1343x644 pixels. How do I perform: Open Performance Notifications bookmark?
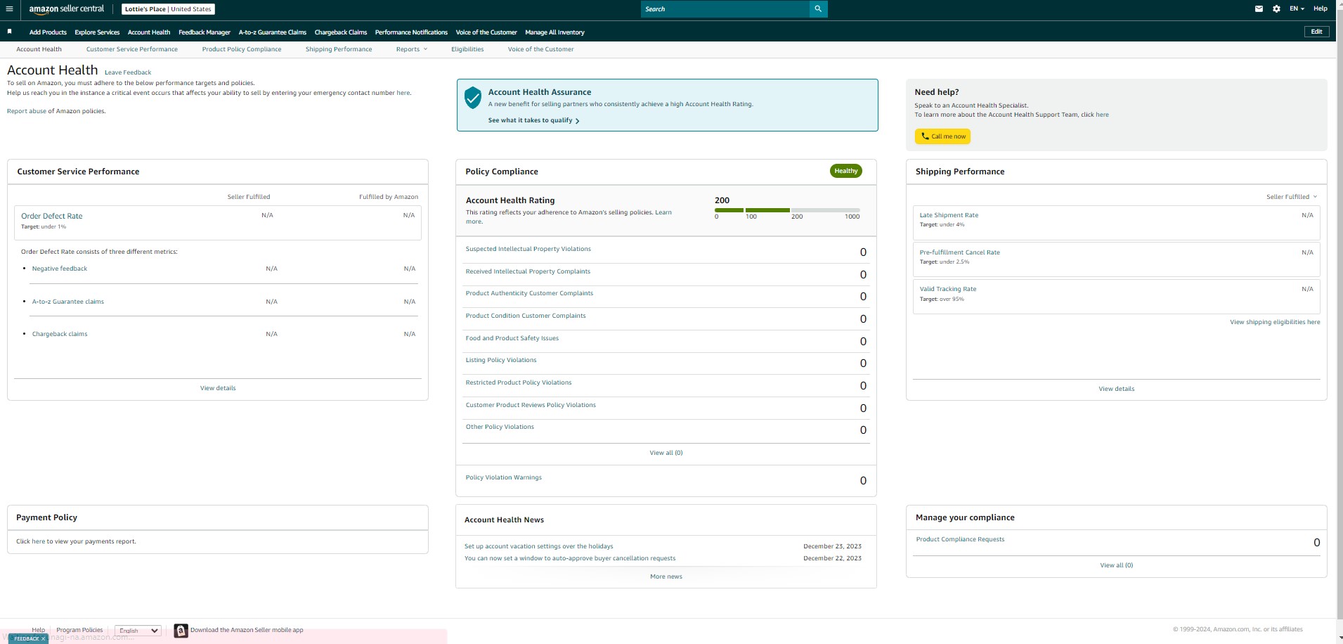(411, 32)
